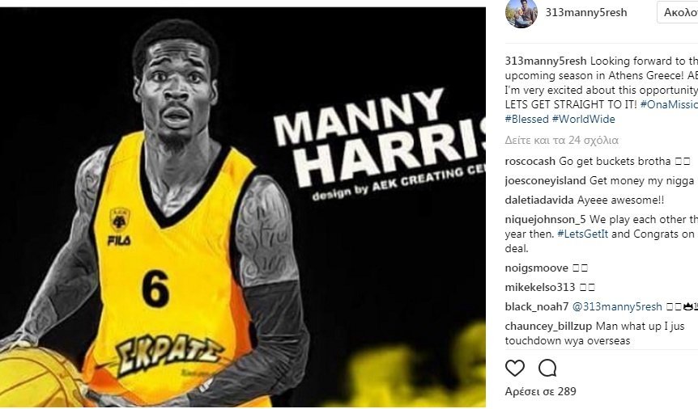Click the Manny Harris post image
Image resolution: width=698 pixels, height=409 pixels.
[243, 207]
